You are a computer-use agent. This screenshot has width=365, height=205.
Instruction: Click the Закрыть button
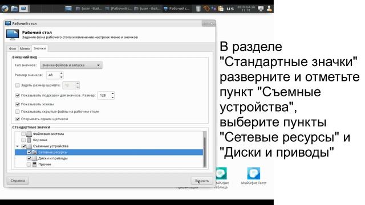pos(202,181)
